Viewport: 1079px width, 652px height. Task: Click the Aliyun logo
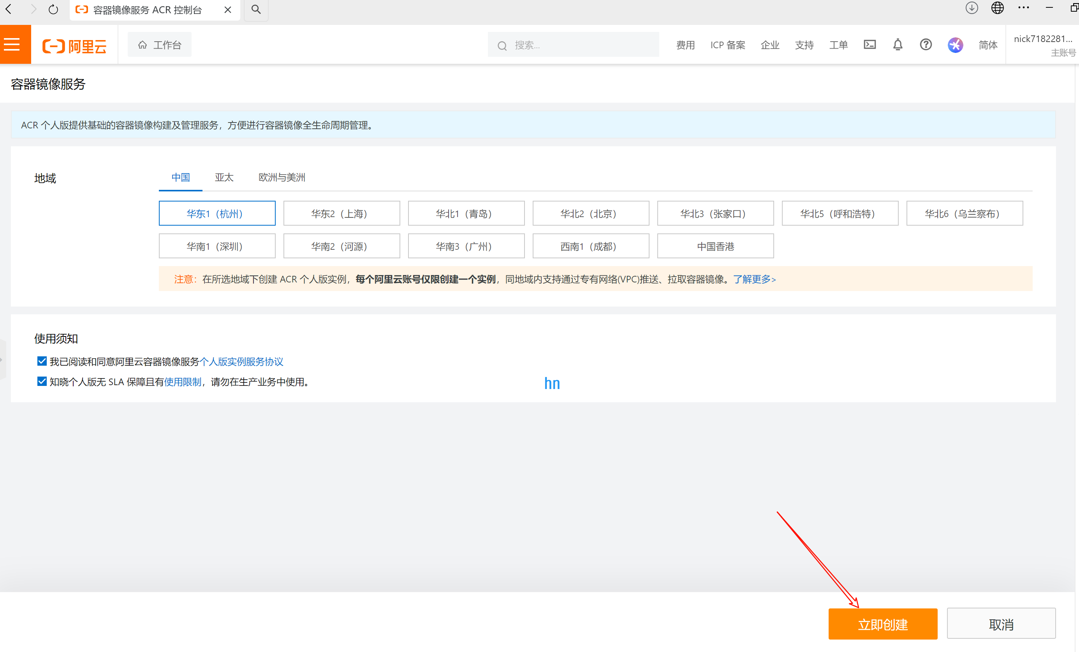pos(74,46)
